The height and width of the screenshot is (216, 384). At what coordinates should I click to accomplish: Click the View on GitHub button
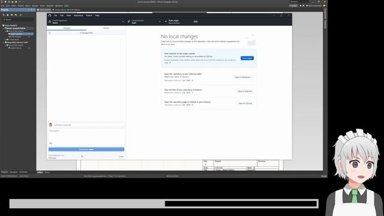click(x=245, y=103)
